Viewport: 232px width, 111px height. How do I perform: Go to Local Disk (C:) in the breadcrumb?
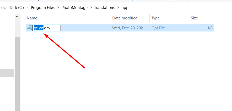[12, 8]
